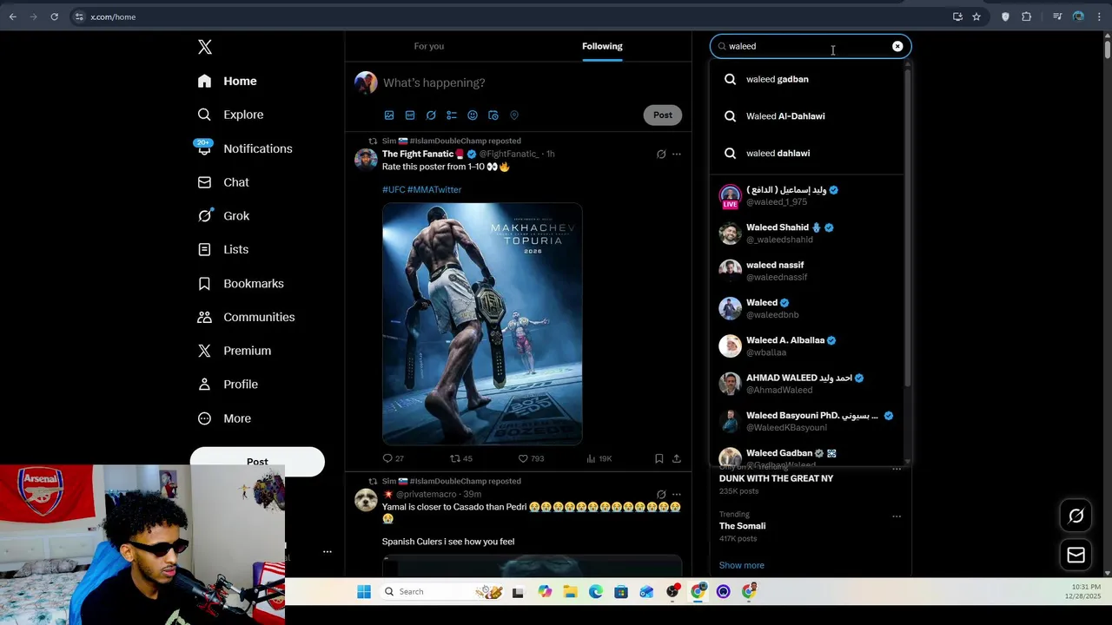Open options for The Somali trend
The height and width of the screenshot is (625, 1112).
pyautogui.click(x=897, y=516)
